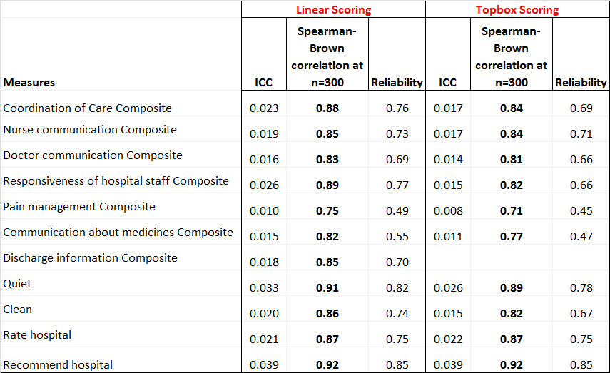Select the Clean row label
610x373 pixels.
coord(18,310)
